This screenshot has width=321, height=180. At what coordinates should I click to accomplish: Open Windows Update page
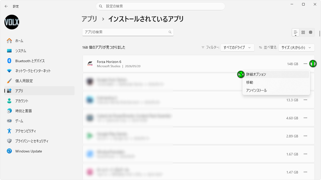click(x=39, y=151)
